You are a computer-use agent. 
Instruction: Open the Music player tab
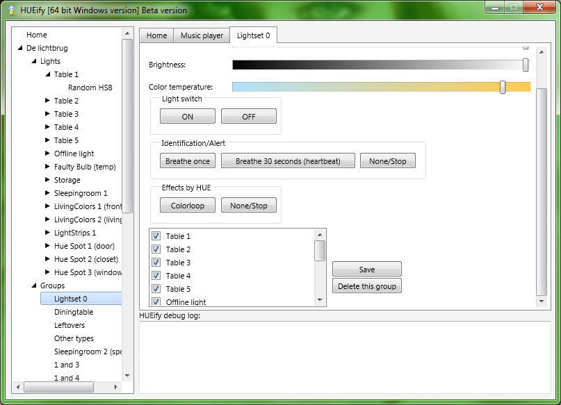[202, 35]
